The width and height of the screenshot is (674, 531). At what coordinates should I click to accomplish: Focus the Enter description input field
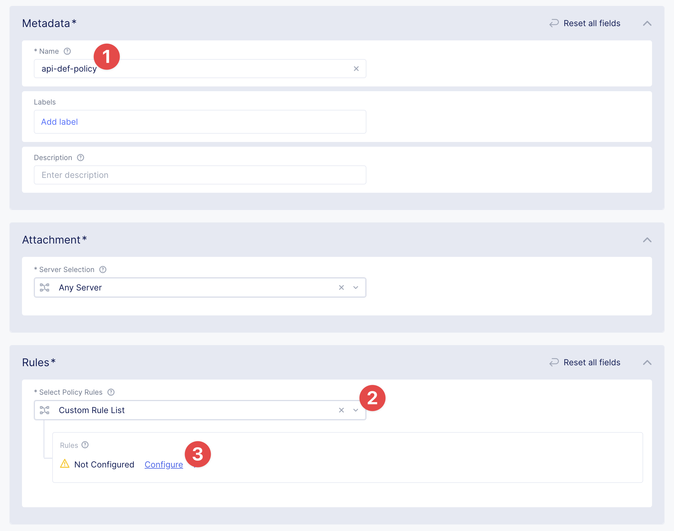point(200,175)
